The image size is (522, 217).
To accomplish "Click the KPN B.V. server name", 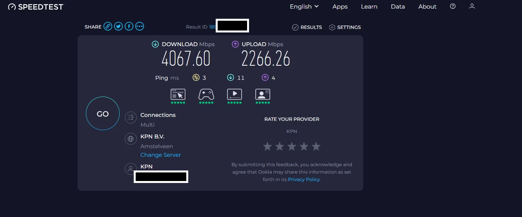I will tap(152, 136).
